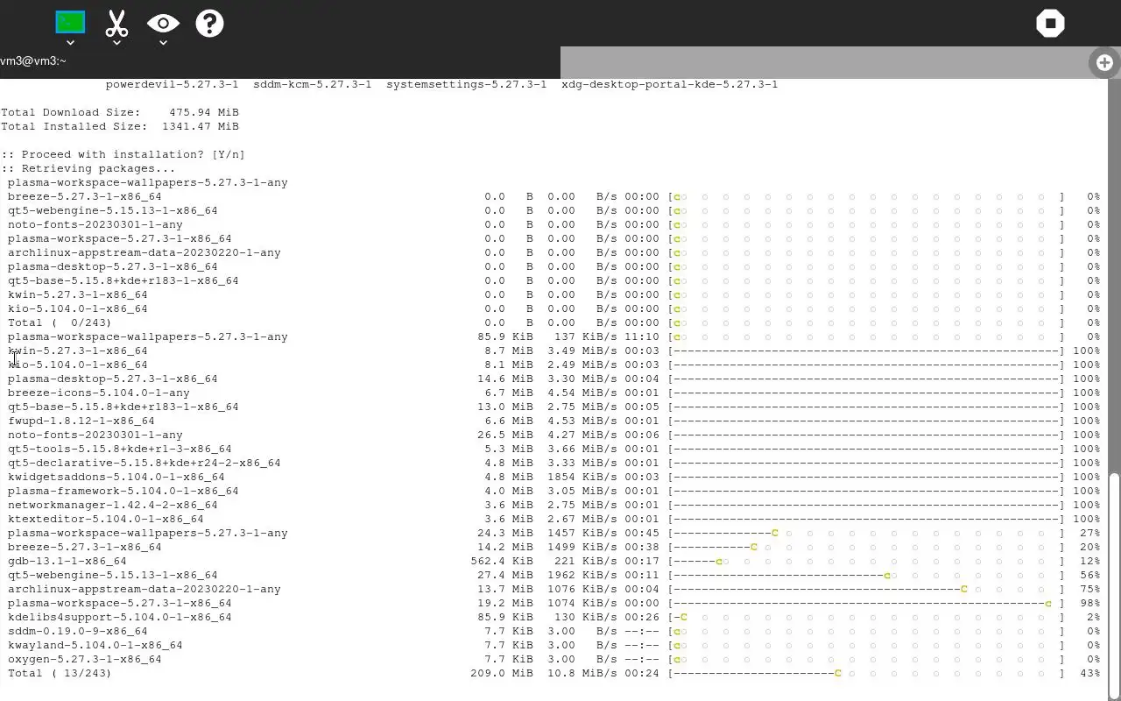This screenshot has height=701, width=1121.
Task: Click 'qt5-tools-5.15.8+kde+r1-3-x86_64' package name
Action: [x=120, y=449]
